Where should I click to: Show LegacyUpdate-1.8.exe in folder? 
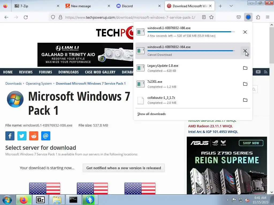(x=245, y=68)
